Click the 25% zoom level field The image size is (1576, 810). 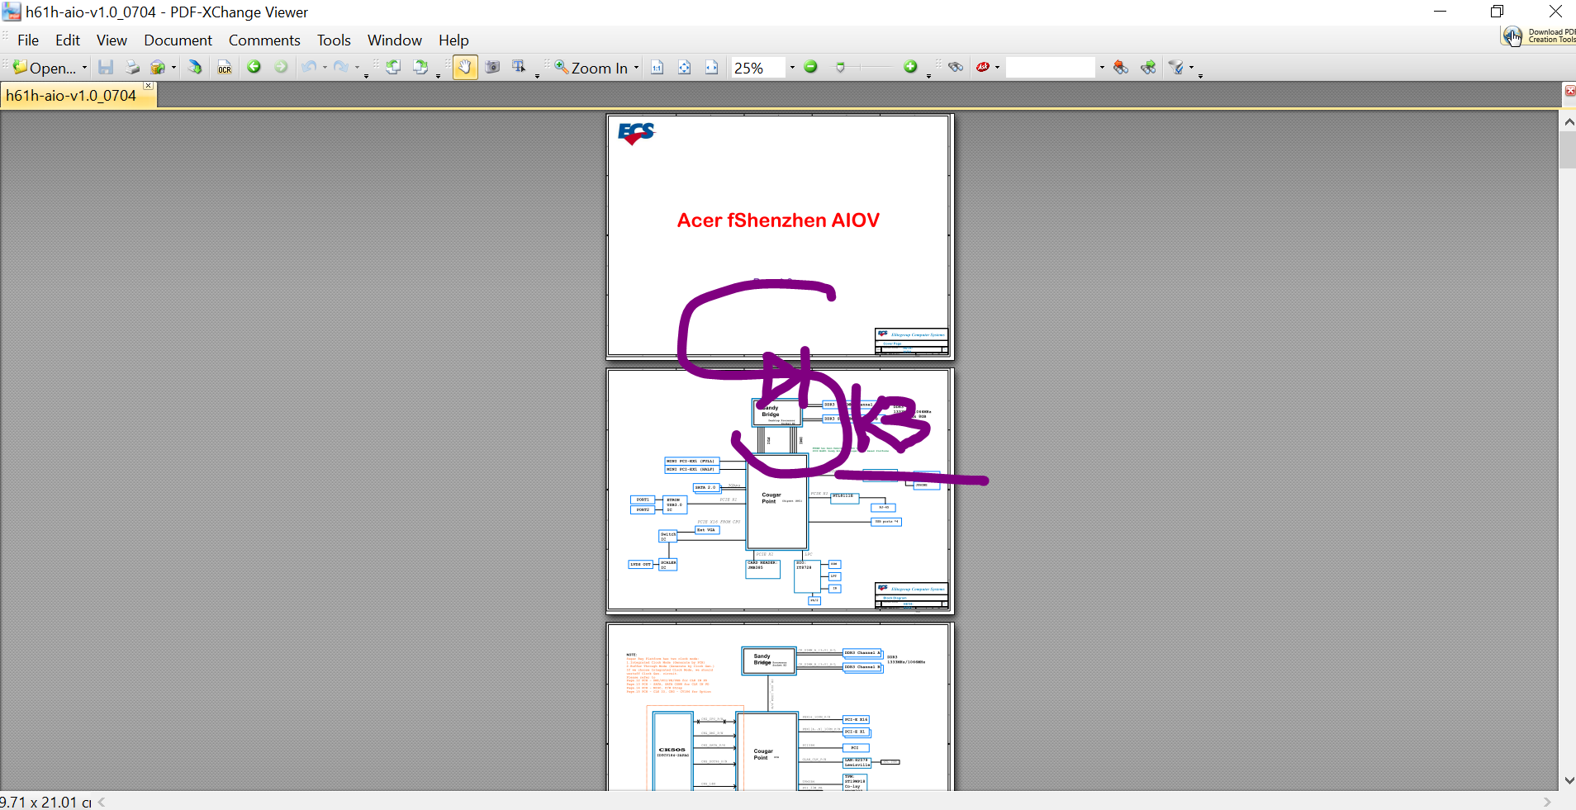757,68
